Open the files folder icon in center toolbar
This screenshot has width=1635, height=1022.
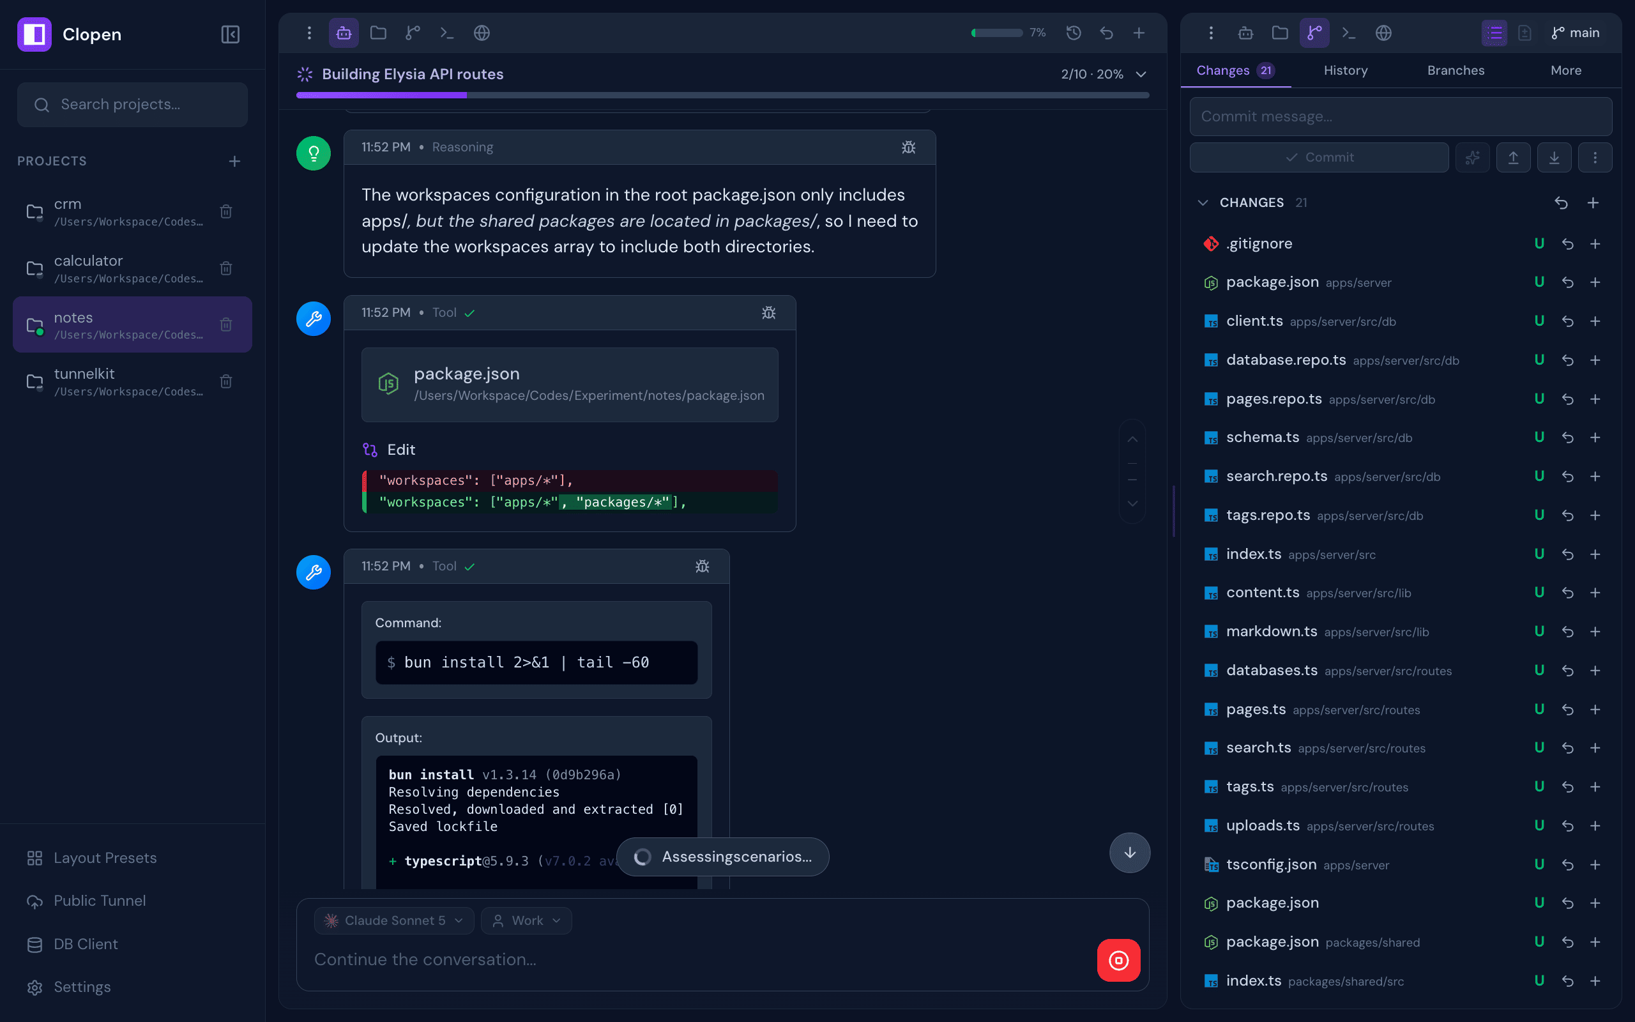[378, 33]
